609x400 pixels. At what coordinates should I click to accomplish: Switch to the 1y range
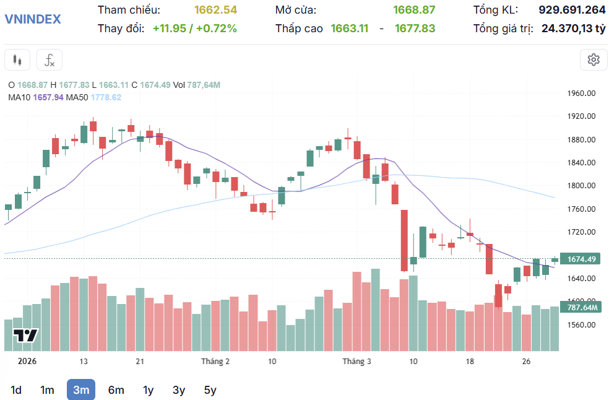[x=148, y=390]
